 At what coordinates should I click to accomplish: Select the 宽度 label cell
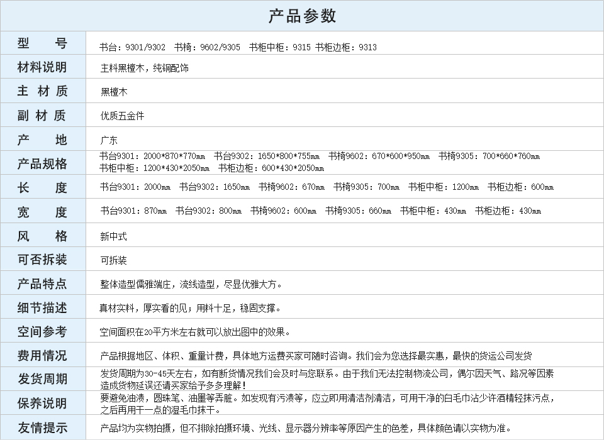(42, 212)
